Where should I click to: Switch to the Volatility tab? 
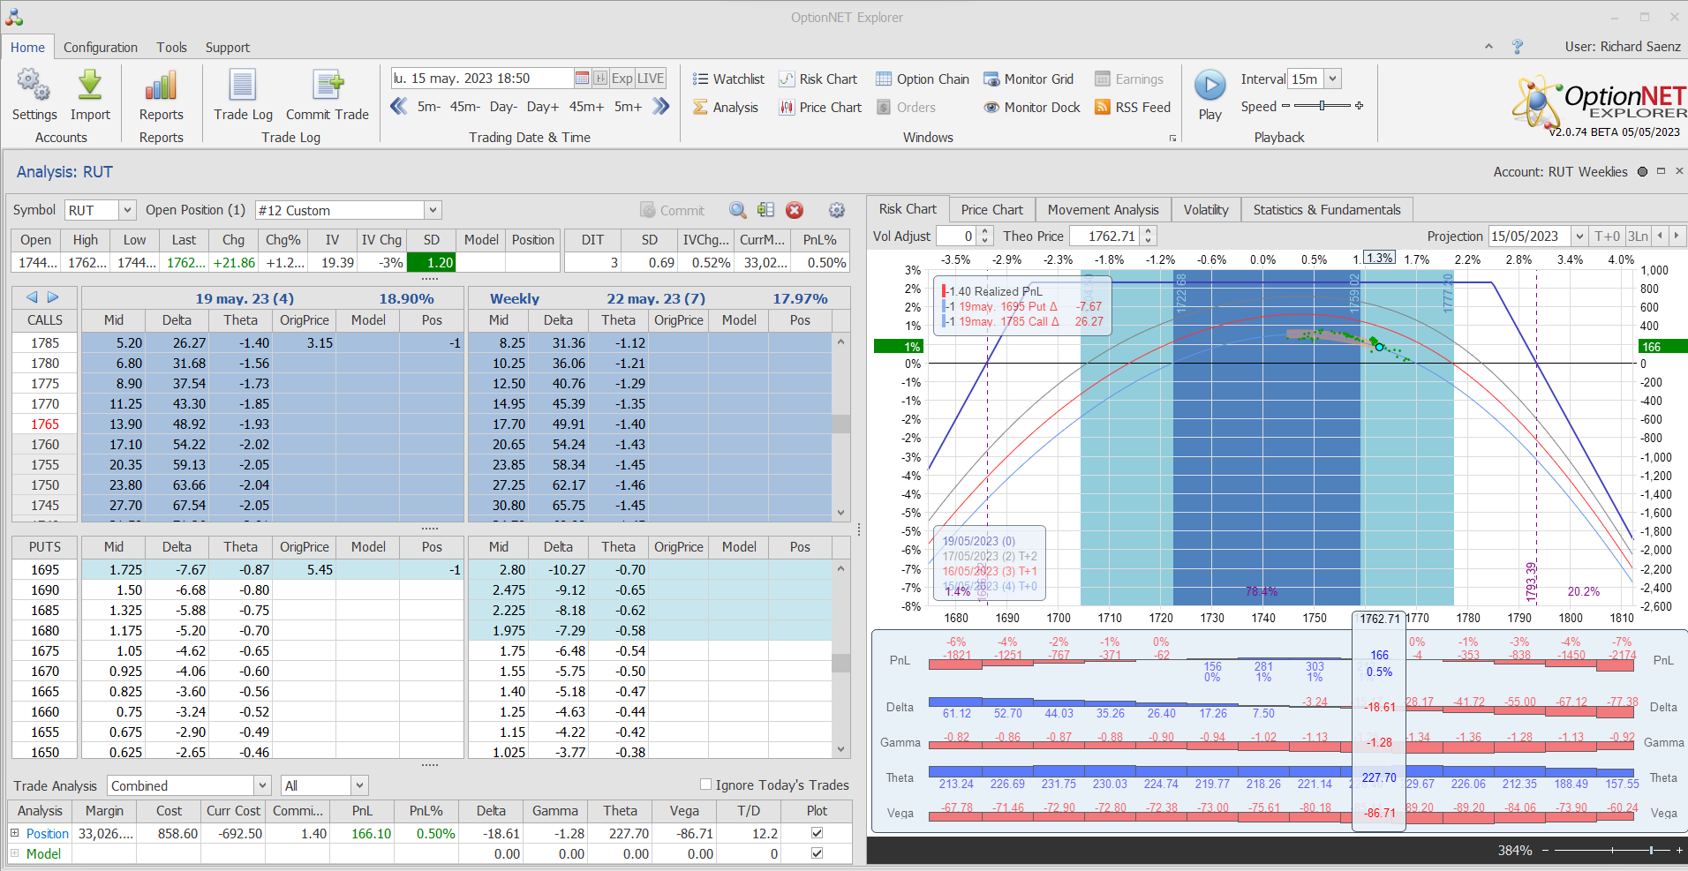(x=1206, y=209)
